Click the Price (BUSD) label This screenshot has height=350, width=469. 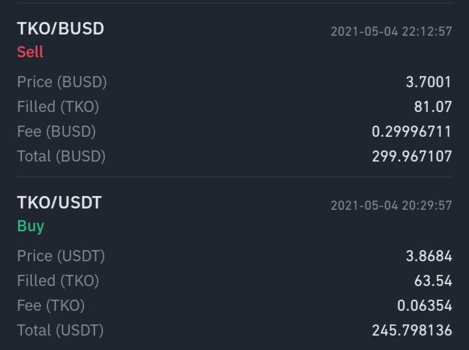(62, 82)
